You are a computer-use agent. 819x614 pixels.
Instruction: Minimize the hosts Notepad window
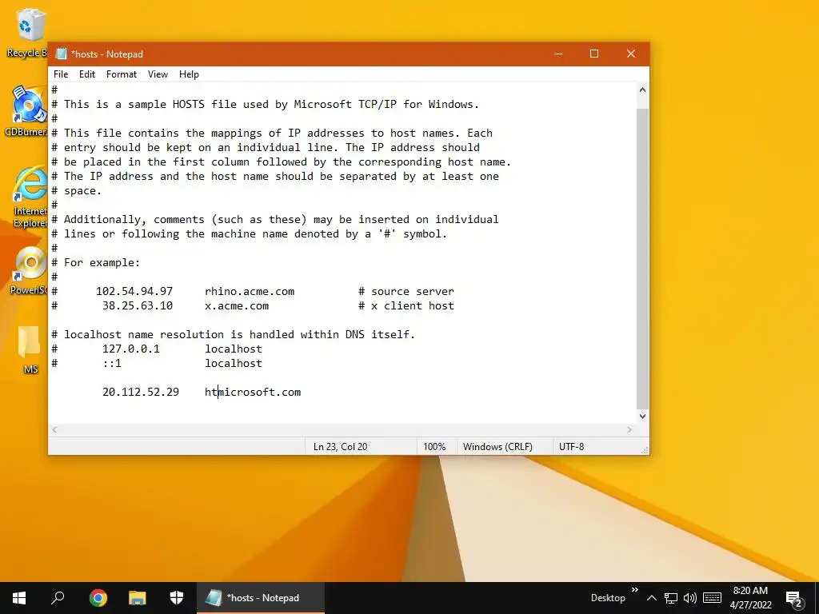click(558, 54)
